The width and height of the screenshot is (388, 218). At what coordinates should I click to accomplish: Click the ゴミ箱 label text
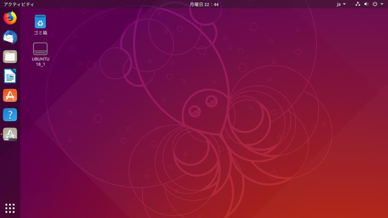coord(40,32)
